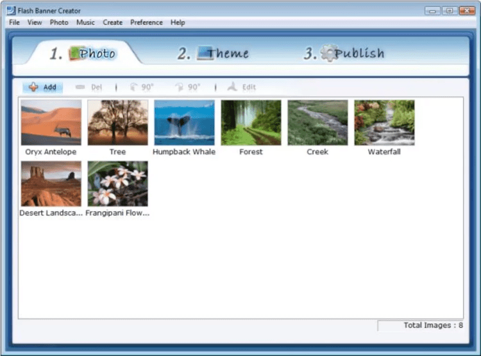Select the Creek photo thumbnail
This screenshot has height=356, width=481.
[x=318, y=122]
